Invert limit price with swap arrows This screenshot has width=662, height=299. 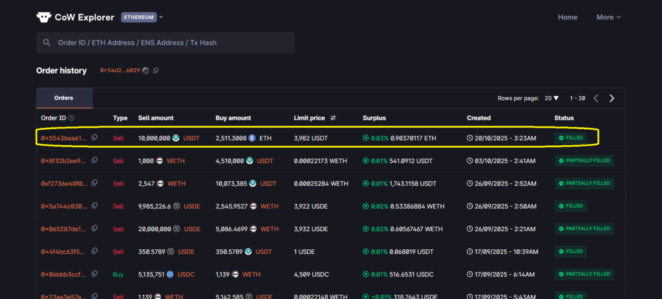coord(333,118)
